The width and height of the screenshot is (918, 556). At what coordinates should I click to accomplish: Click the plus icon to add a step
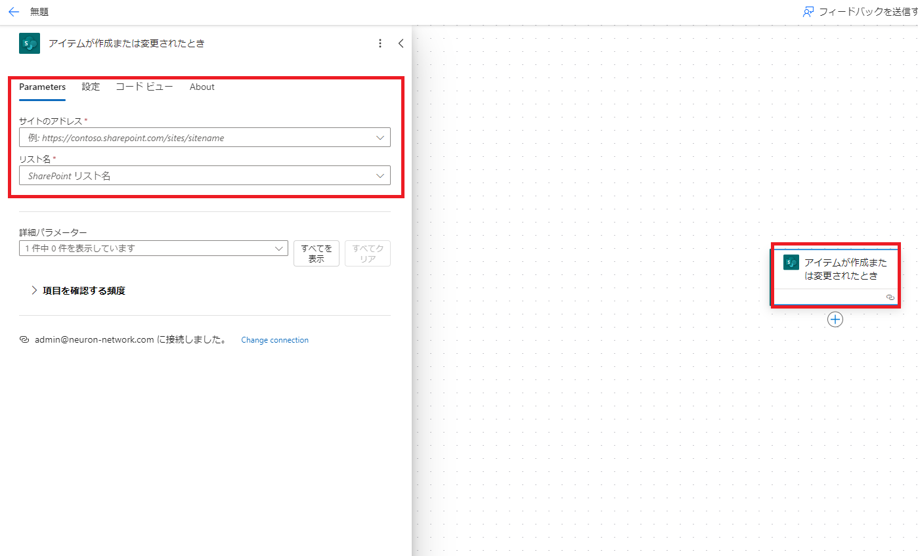pos(835,320)
